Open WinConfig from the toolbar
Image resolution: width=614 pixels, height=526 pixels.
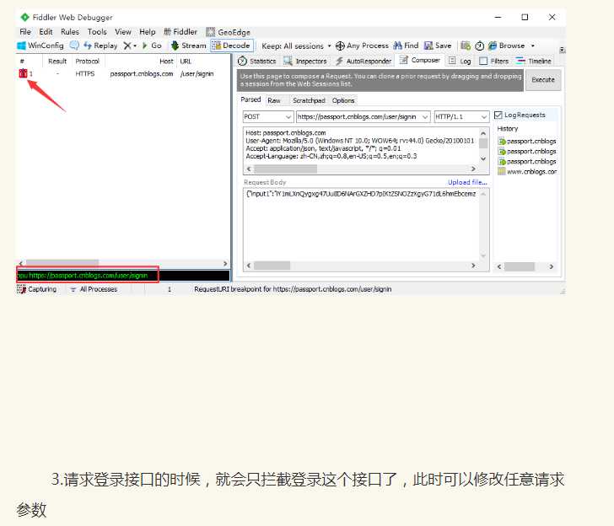(x=40, y=46)
